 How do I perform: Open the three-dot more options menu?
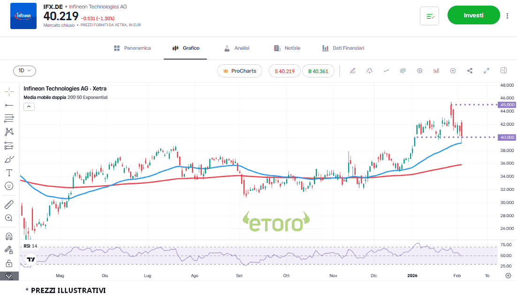click(507, 15)
